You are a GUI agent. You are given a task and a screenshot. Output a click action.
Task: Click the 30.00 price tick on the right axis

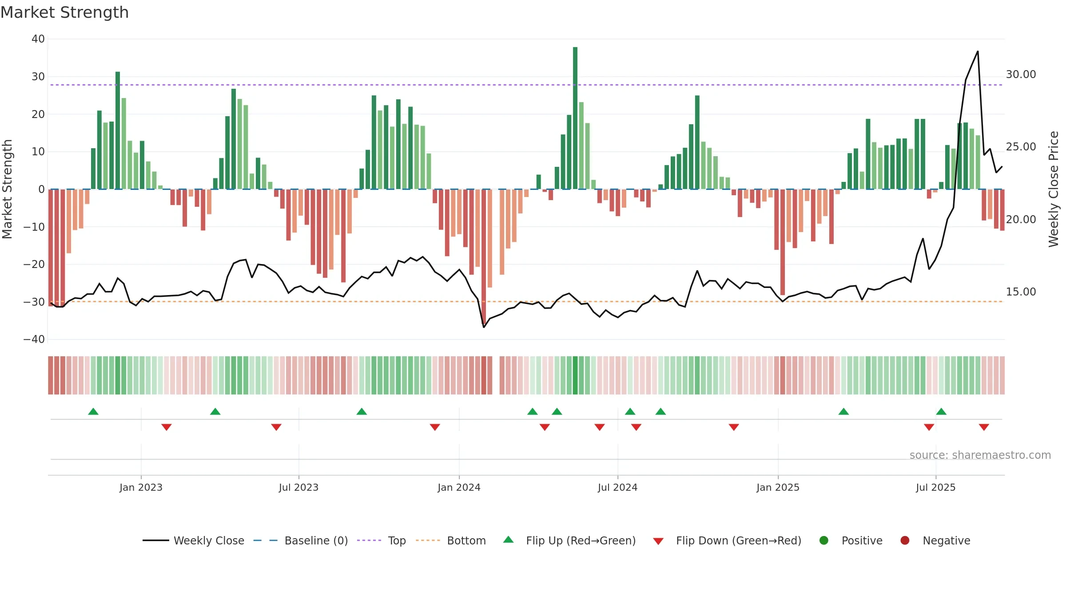[1021, 75]
